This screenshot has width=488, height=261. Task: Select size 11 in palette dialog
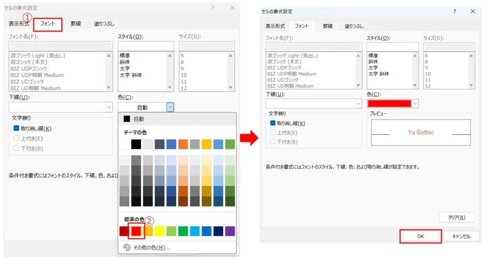coord(183,81)
